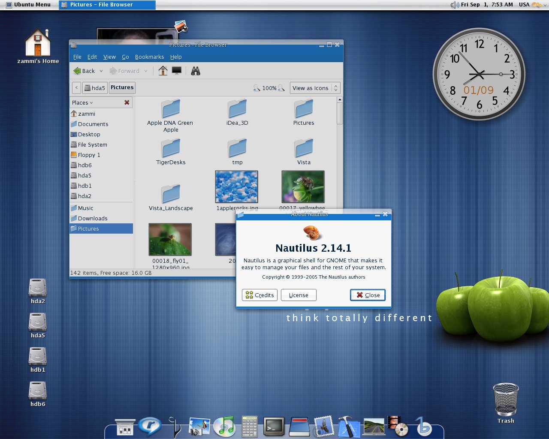This screenshot has width=549, height=439.
Task: Open the Help menu
Action: (176, 57)
